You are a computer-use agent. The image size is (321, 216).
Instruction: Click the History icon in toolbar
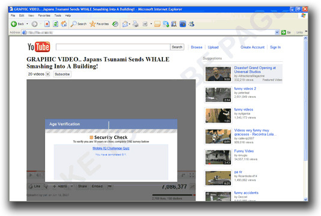point(115,24)
